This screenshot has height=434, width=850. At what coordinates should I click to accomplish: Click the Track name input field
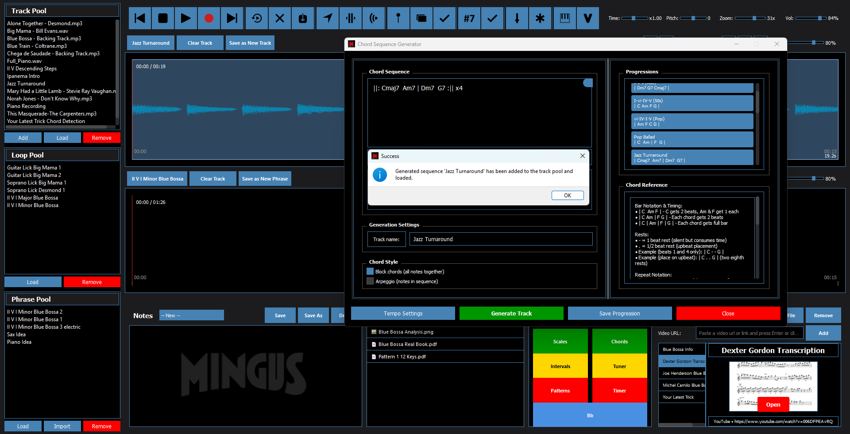[500, 239]
